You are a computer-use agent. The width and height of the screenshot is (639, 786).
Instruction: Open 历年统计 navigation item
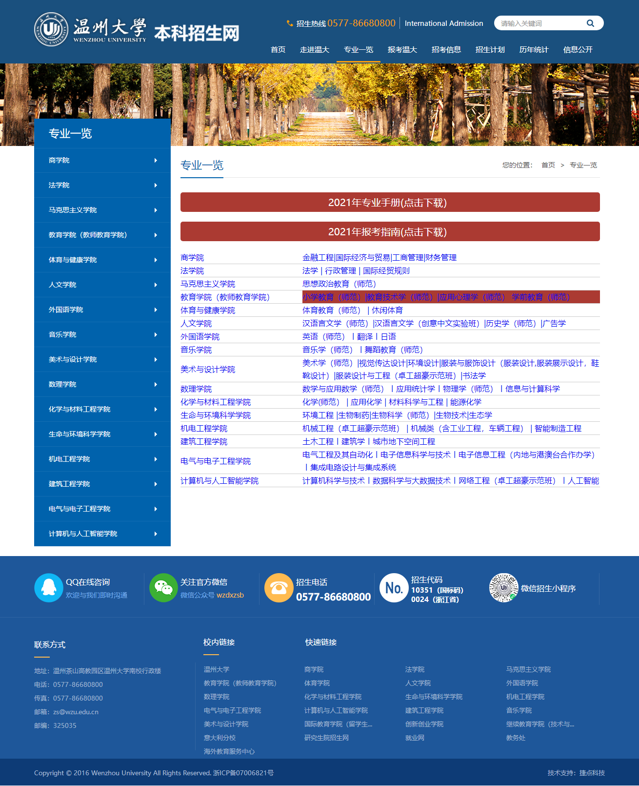pos(534,49)
